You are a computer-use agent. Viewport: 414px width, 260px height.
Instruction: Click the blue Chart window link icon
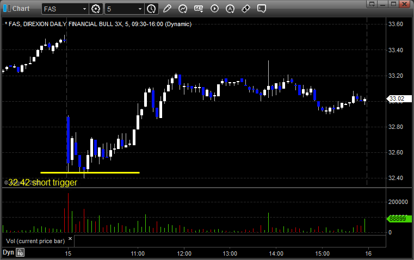pyautogui.click(x=7, y=9)
